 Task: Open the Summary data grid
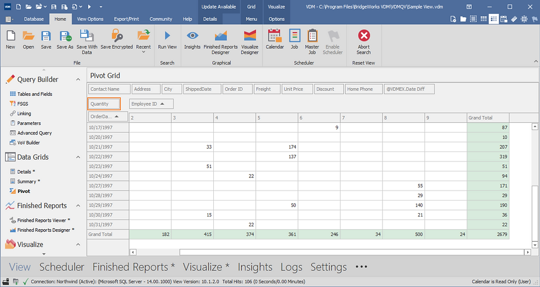[x=25, y=181]
